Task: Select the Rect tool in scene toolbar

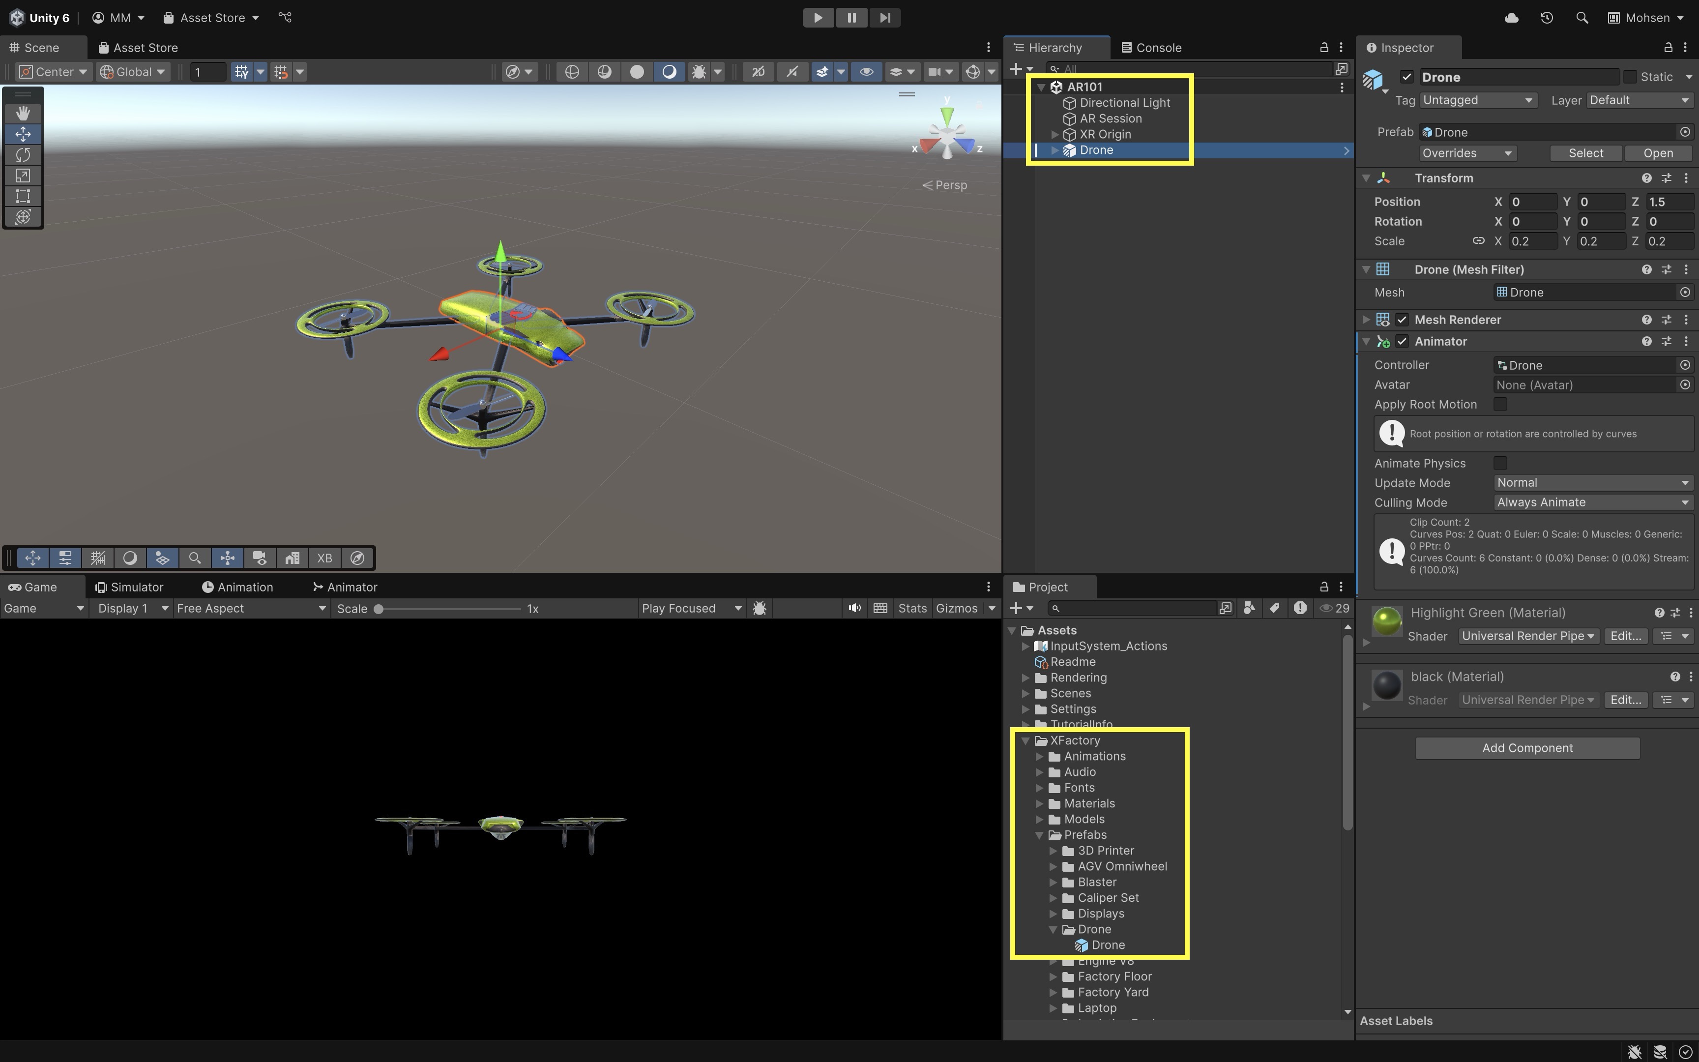Action: [x=23, y=196]
